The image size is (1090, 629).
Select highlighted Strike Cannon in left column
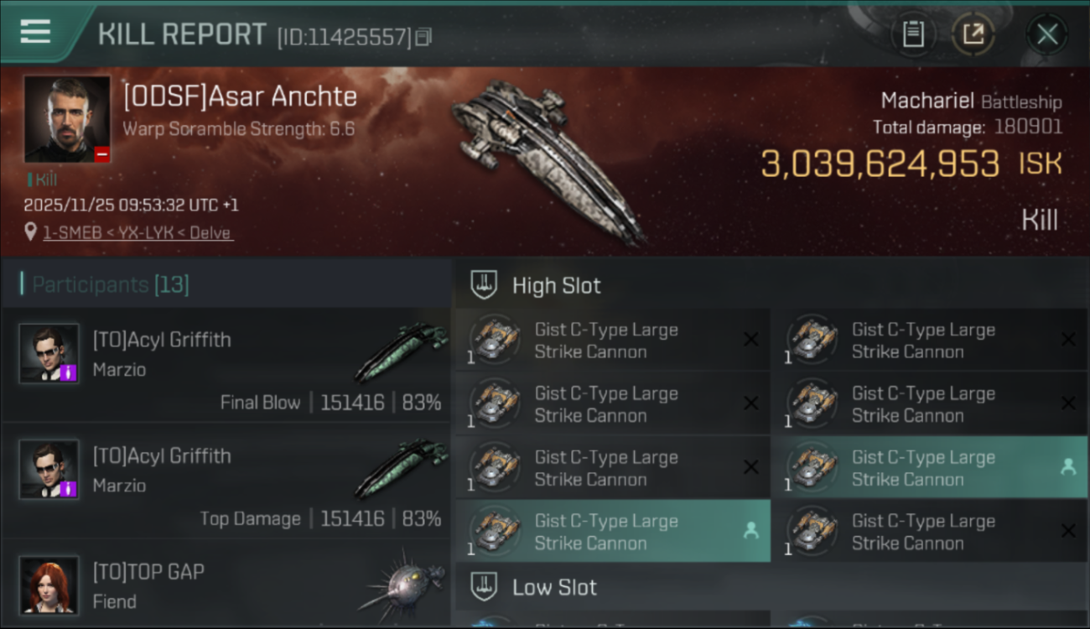pyautogui.click(x=612, y=531)
